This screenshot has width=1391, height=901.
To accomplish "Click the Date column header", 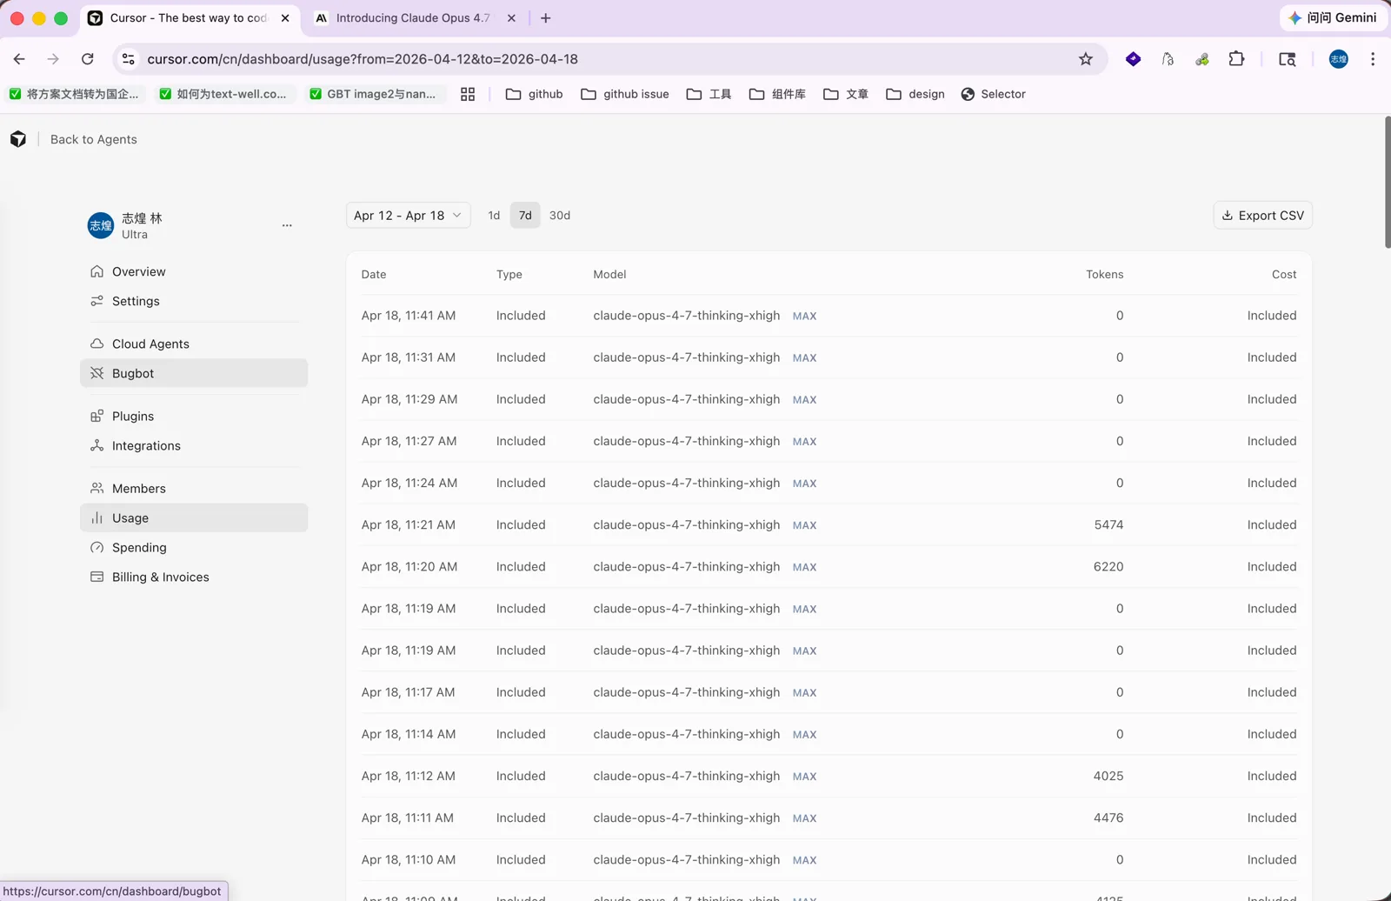I will [374, 274].
